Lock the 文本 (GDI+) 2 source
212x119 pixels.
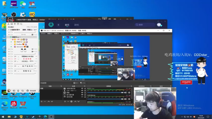point(85,90)
